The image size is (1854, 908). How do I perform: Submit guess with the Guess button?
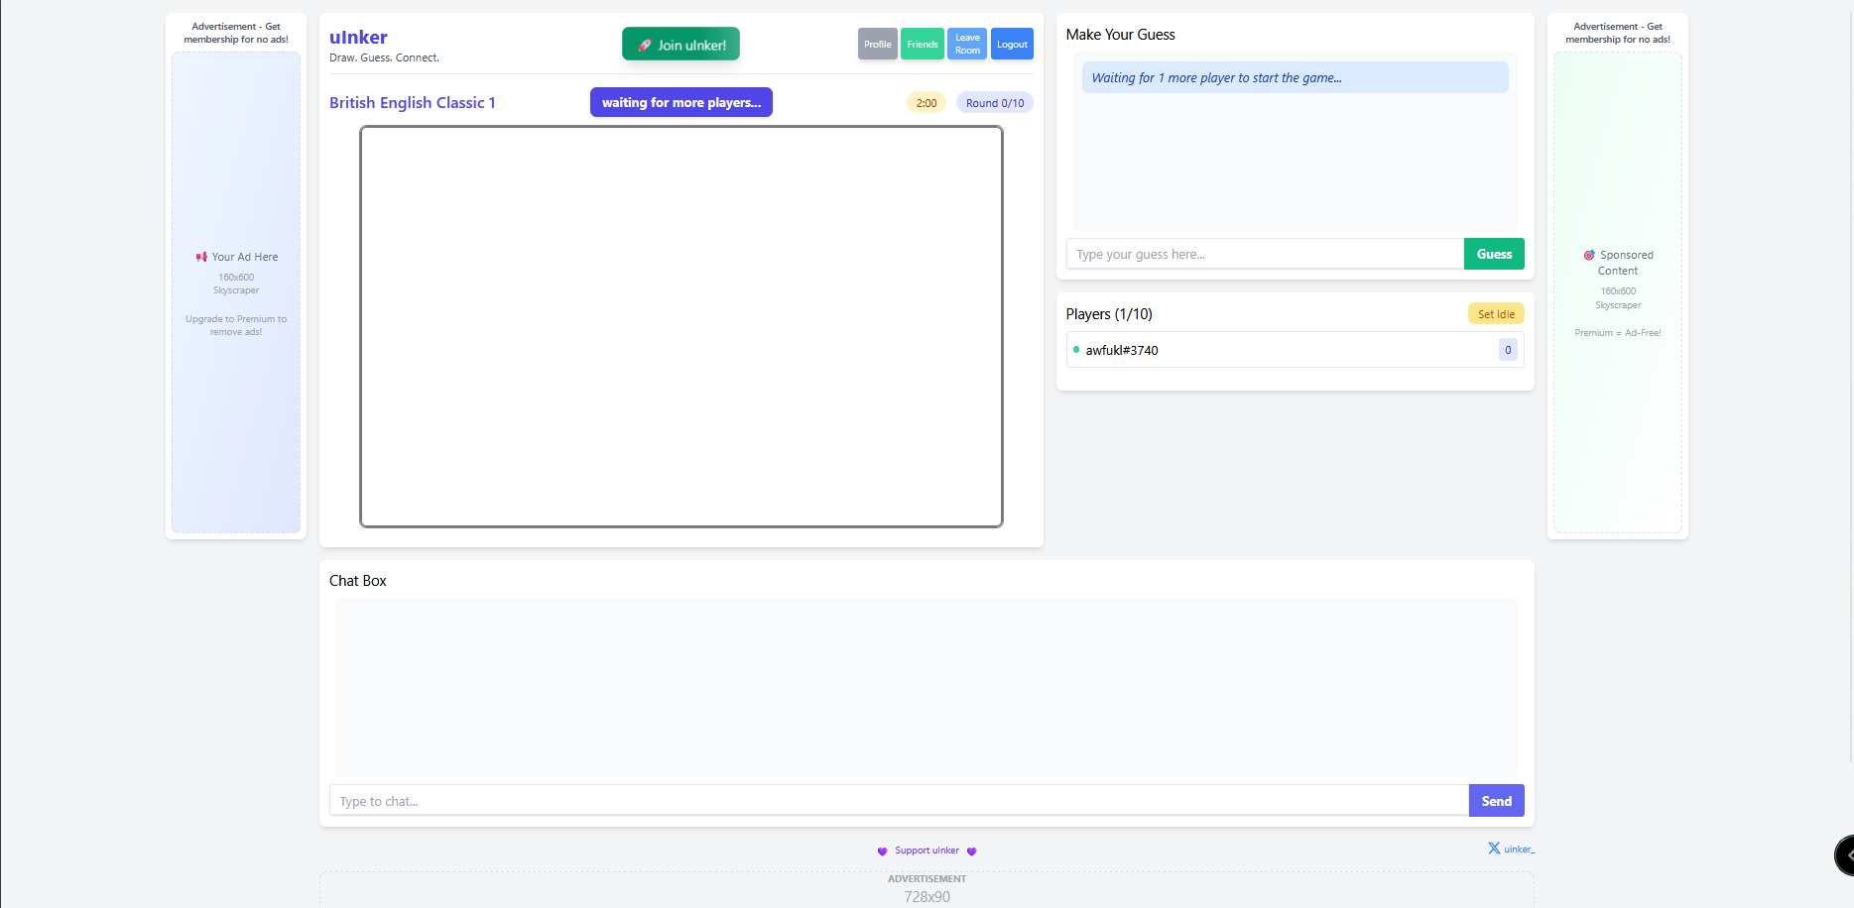(1494, 254)
